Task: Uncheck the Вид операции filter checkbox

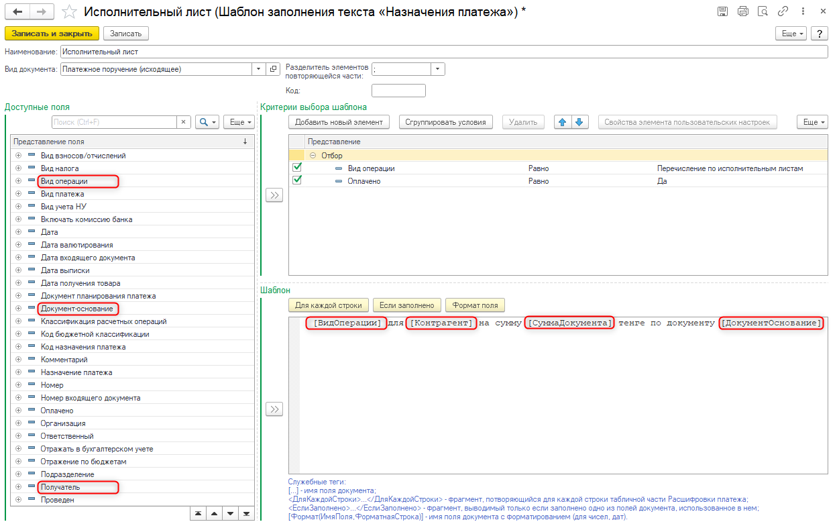Action: click(297, 168)
